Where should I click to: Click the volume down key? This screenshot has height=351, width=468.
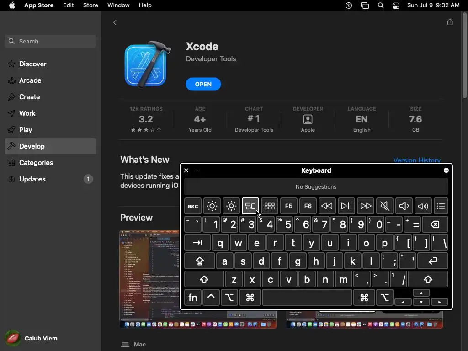[x=404, y=206]
